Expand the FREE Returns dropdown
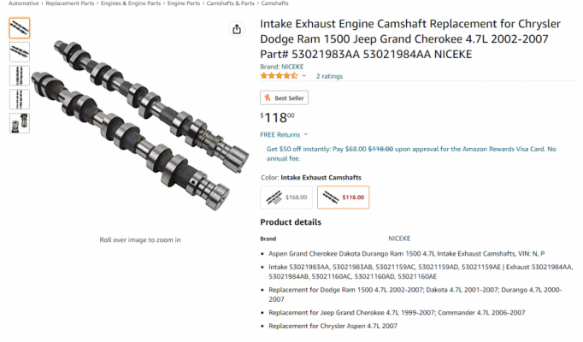 [x=285, y=134]
